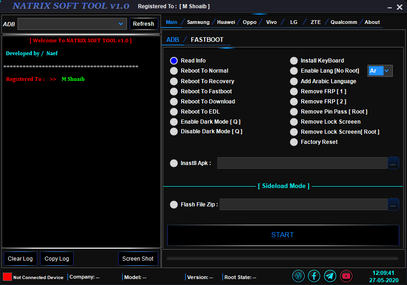Click the Sideload Mode heading

[283, 186]
